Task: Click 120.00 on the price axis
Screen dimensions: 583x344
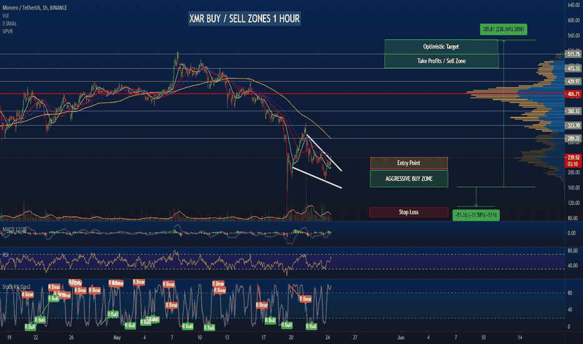Action: [x=574, y=203]
